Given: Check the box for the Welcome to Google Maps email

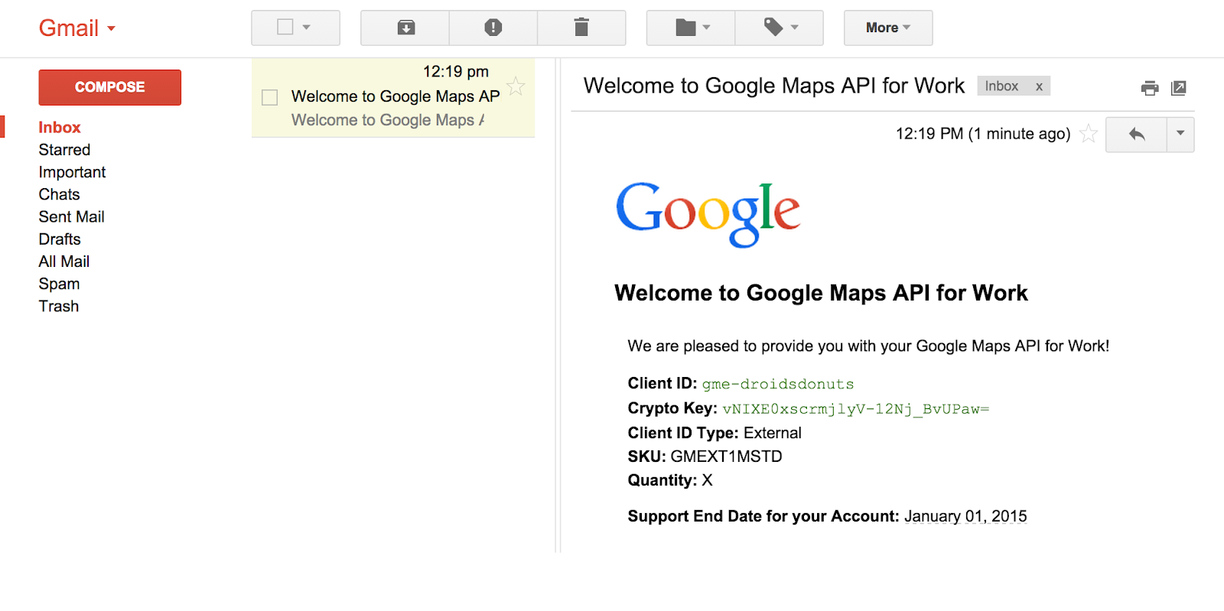Looking at the screenshot, I should pyautogui.click(x=269, y=97).
